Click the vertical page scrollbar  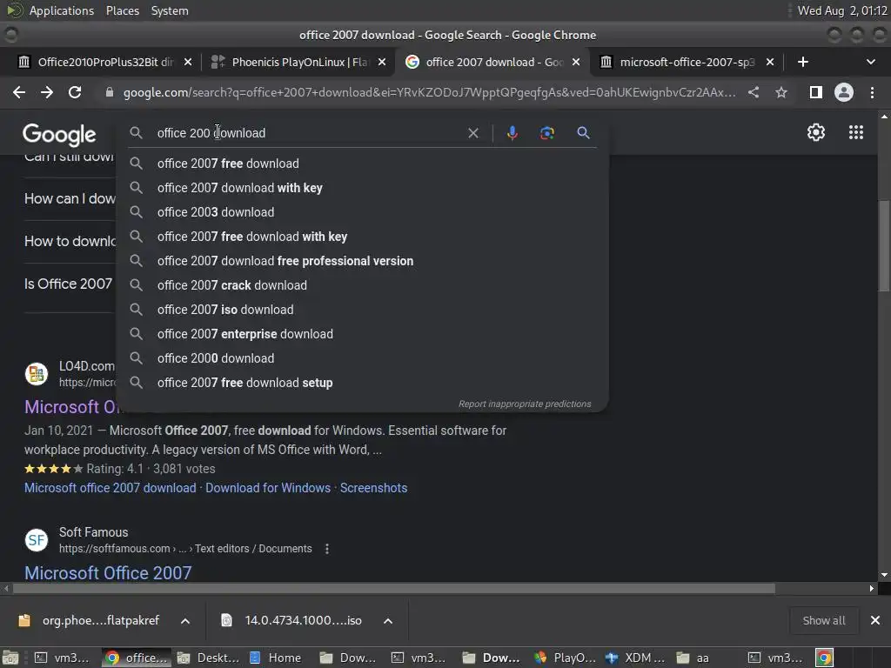pyautogui.click(x=884, y=244)
